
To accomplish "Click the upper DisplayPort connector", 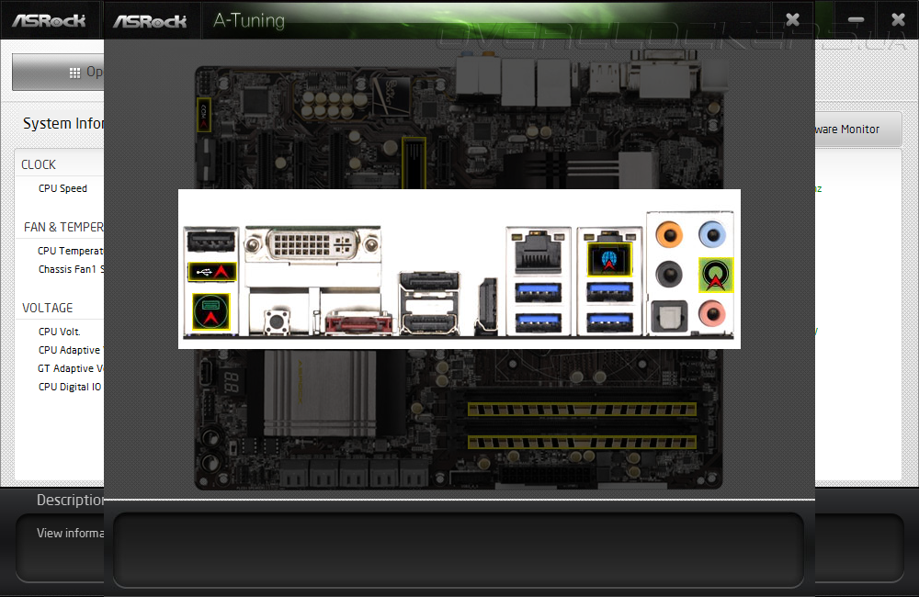I will pyautogui.click(x=429, y=282).
